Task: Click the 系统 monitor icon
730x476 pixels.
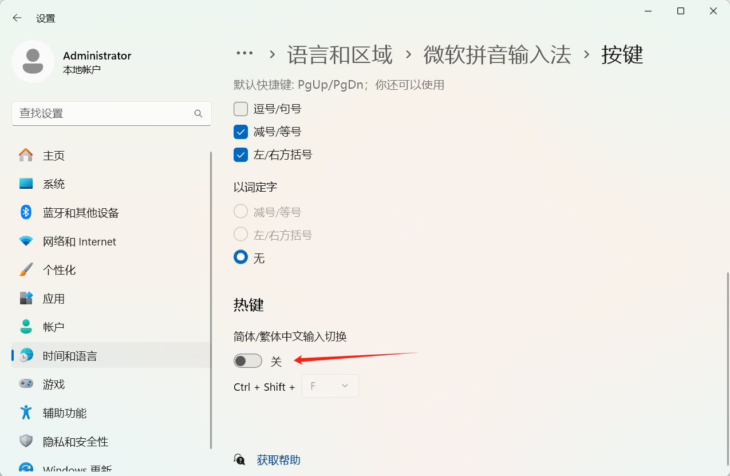Action: [26, 184]
